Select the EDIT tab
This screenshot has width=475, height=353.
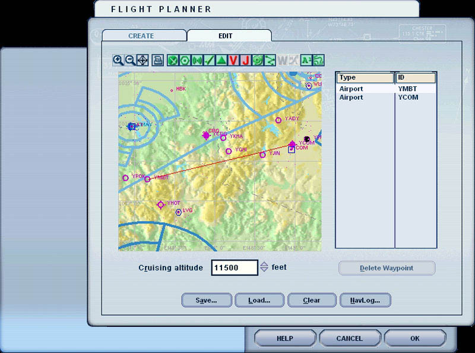tap(226, 36)
